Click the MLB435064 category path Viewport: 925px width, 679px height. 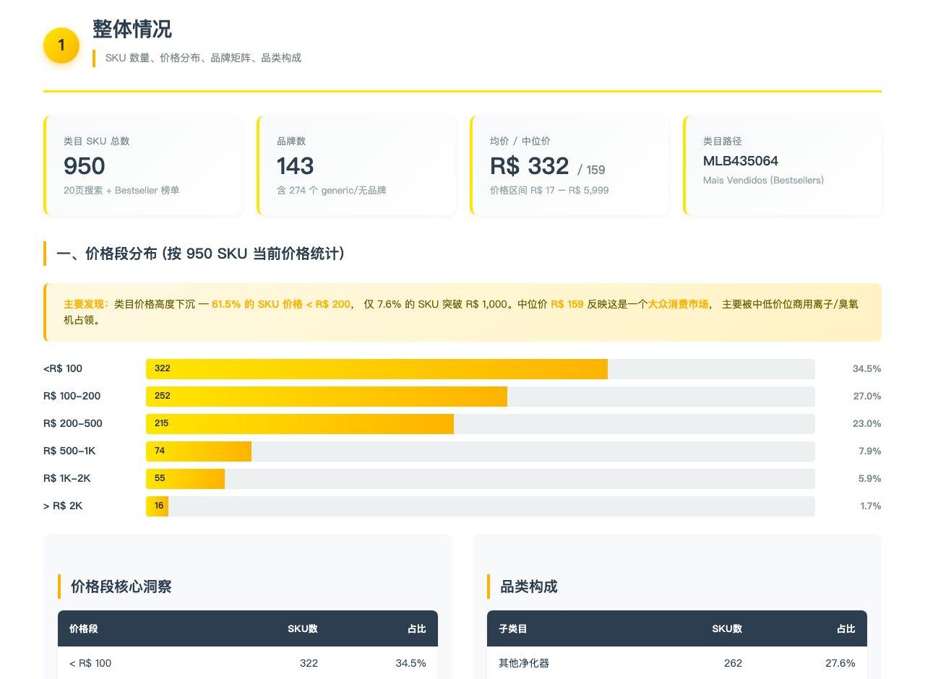[741, 161]
